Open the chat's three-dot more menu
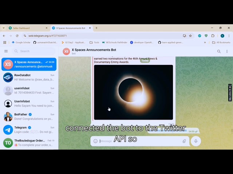The width and height of the screenshot is (233, 174). click(227, 51)
